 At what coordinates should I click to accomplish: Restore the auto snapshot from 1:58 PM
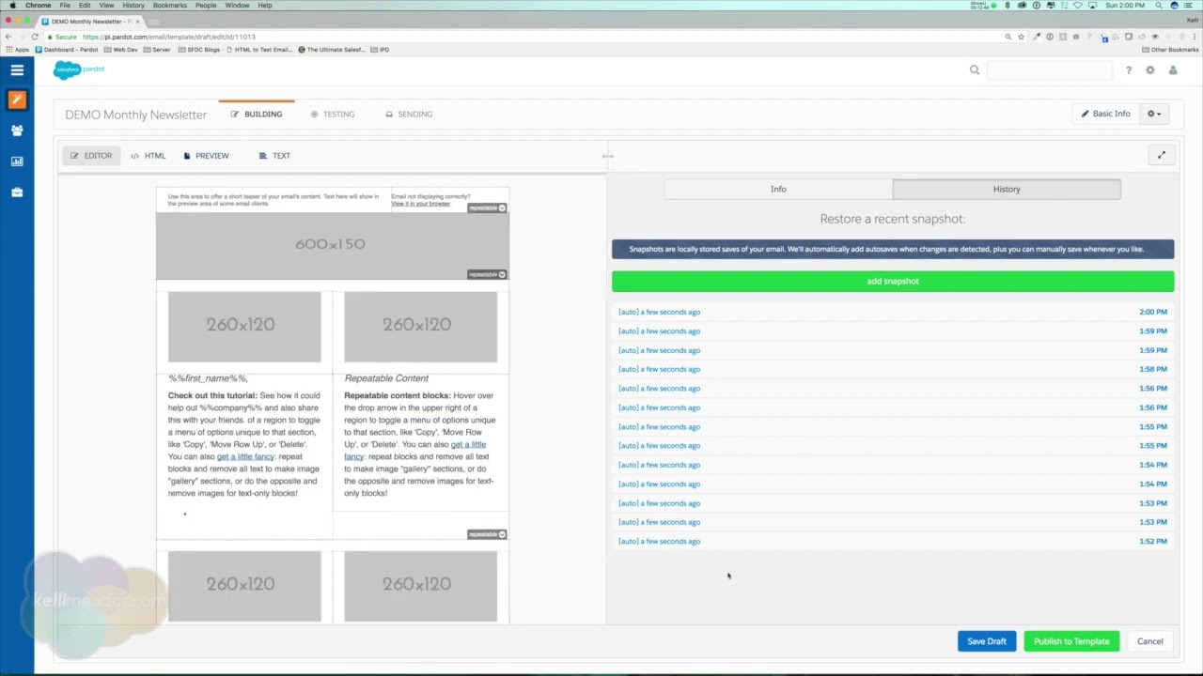893,369
